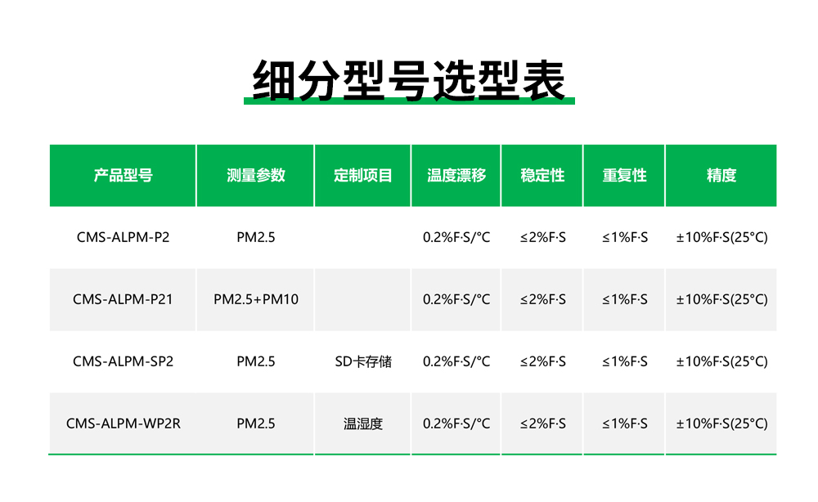The width and height of the screenshot is (818, 502).
Task: Select the 产品型号 column header
Action: coord(123,175)
